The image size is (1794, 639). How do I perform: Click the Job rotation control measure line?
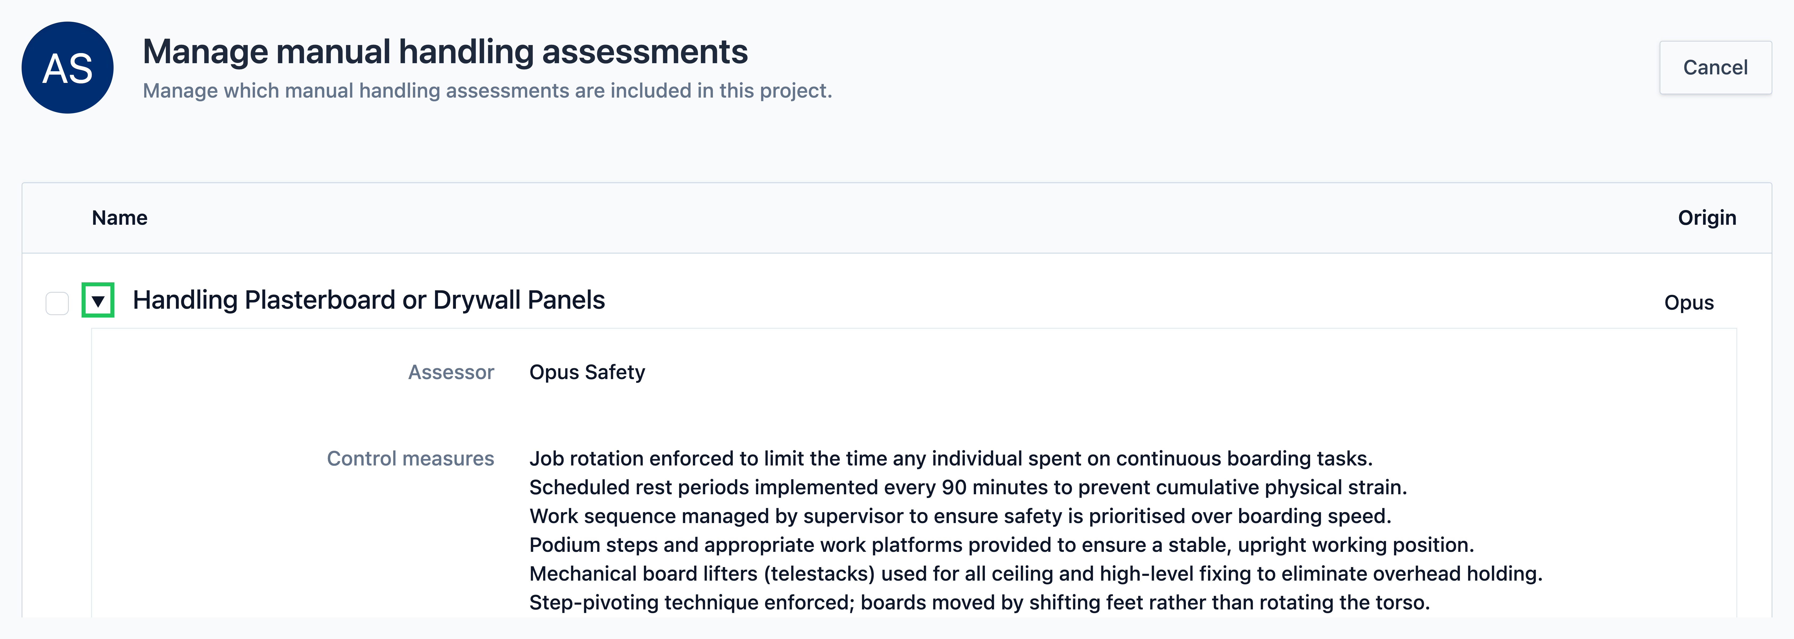(x=951, y=459)
